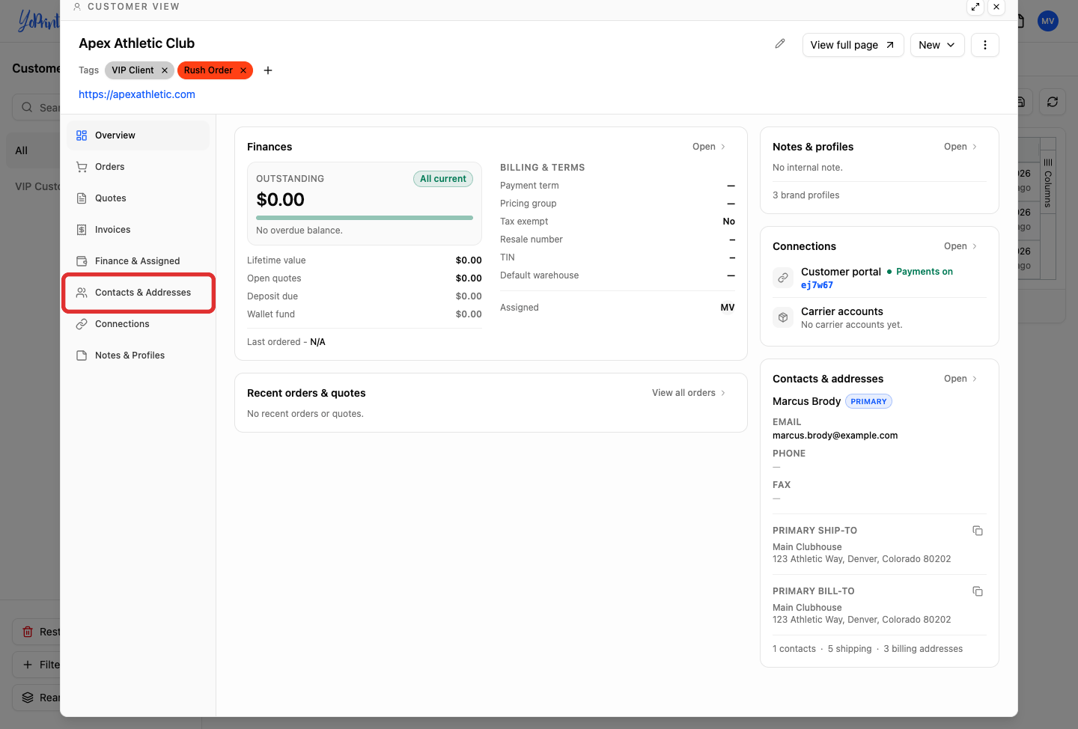Viewport: 1078px width, 729px height.
Task: Open Notes & Profiles sidebar section
Action: [x=138, y=356]
